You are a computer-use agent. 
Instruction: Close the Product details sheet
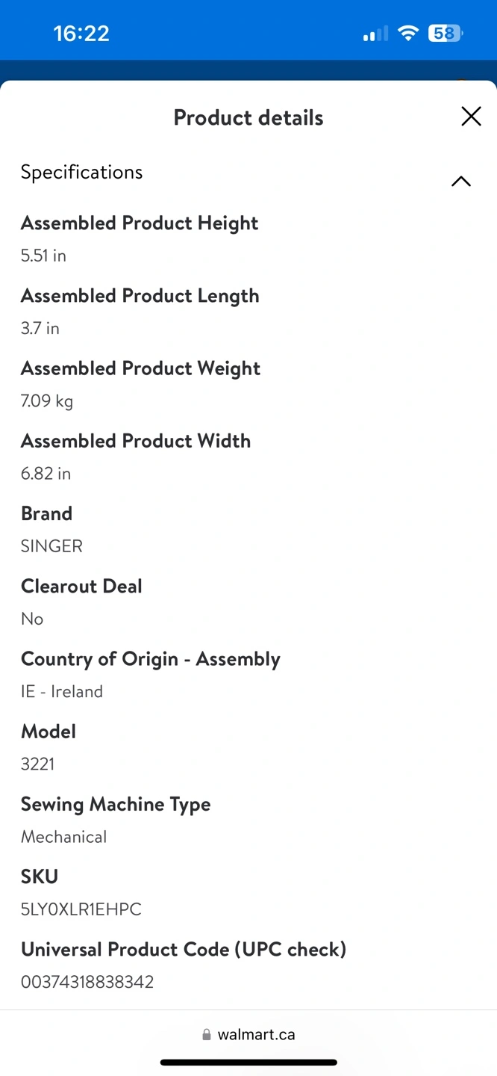(x=471, y=117)
